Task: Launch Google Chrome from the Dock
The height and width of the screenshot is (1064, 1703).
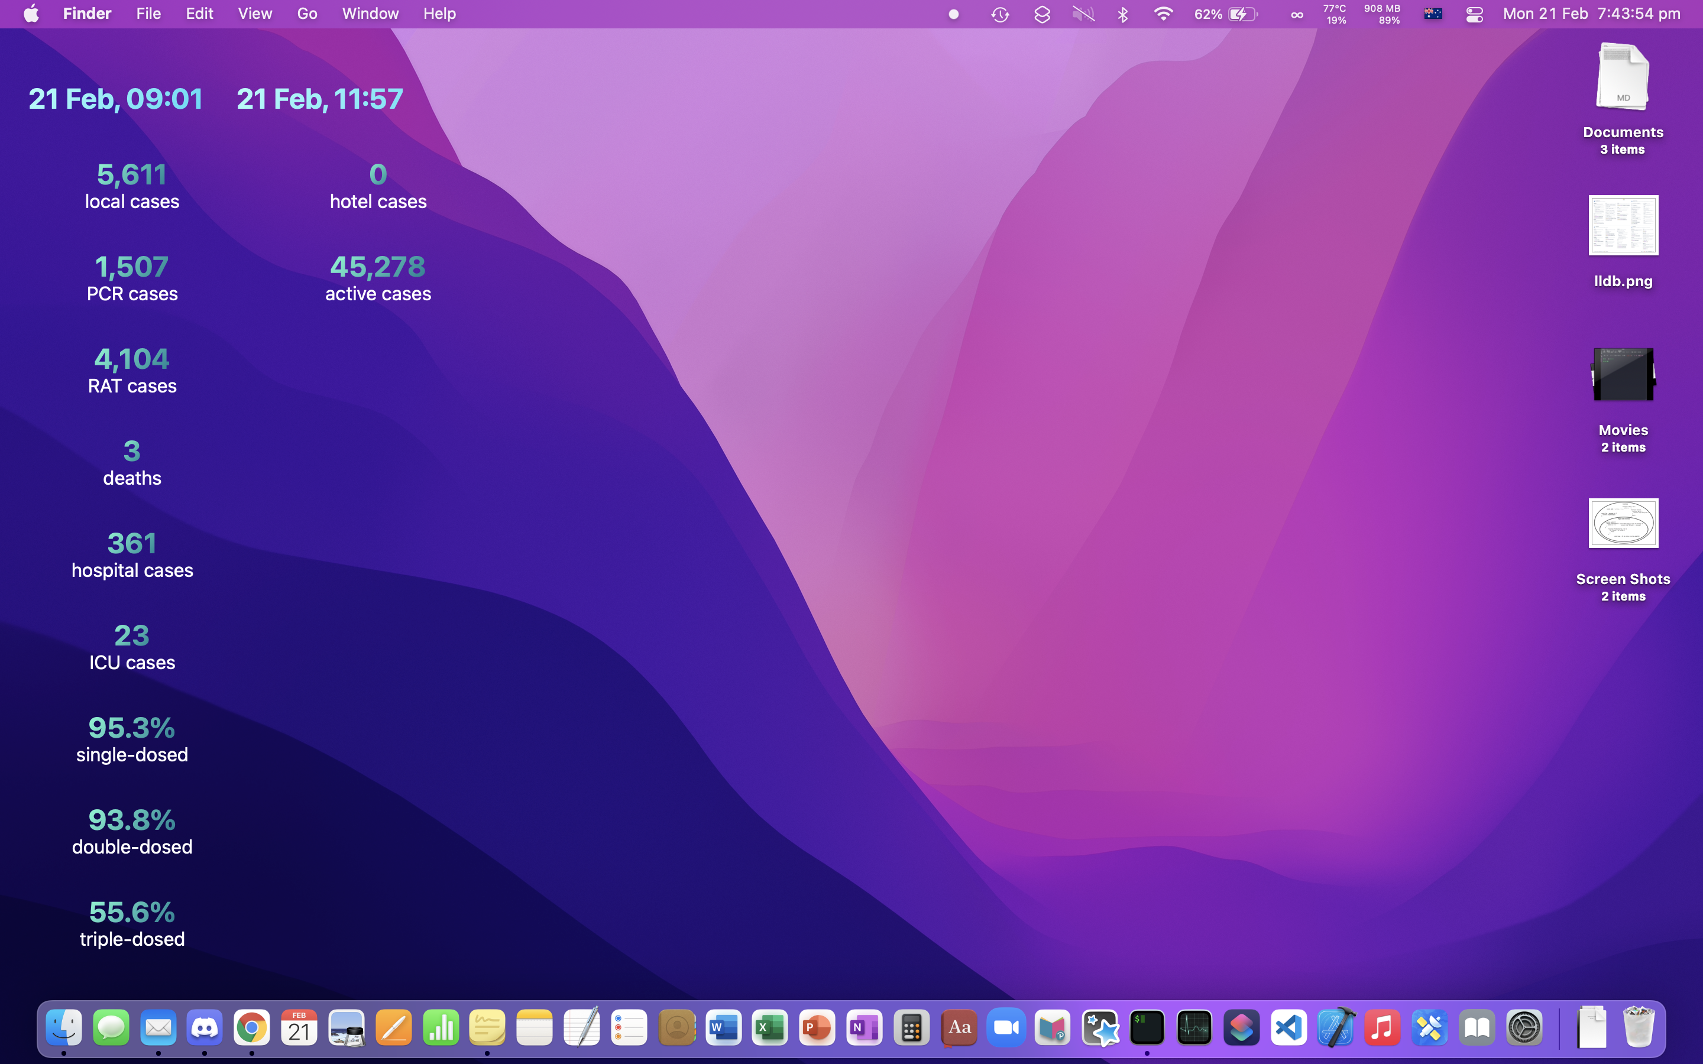Action: pos(252,1028)
